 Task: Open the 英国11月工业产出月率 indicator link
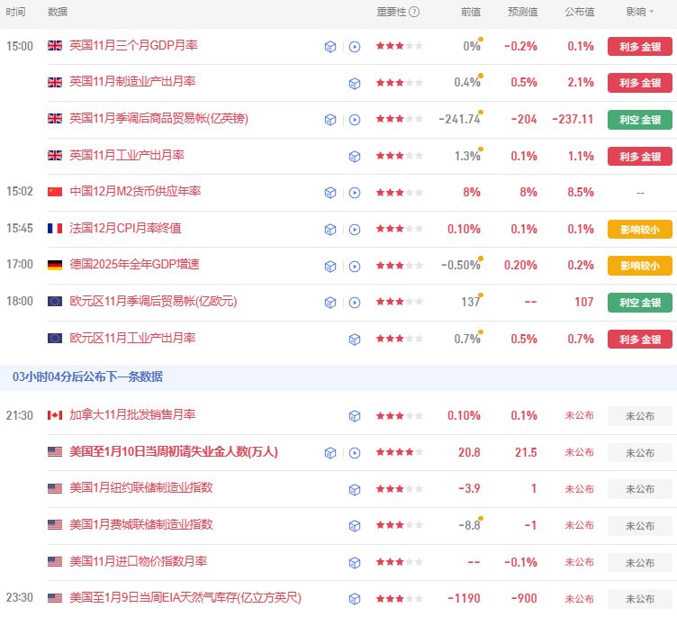click(126, 156)
